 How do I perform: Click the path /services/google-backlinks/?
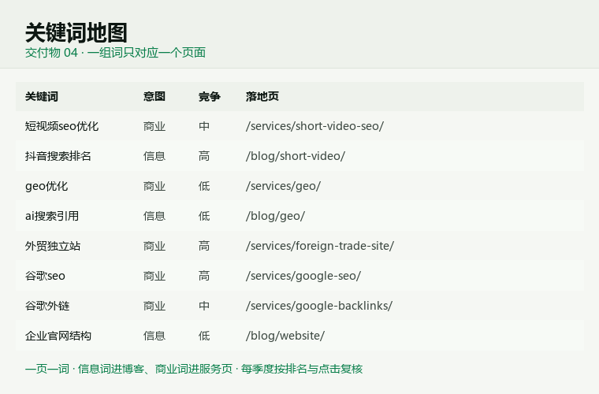pyautogui.click(x=319, y=306)
